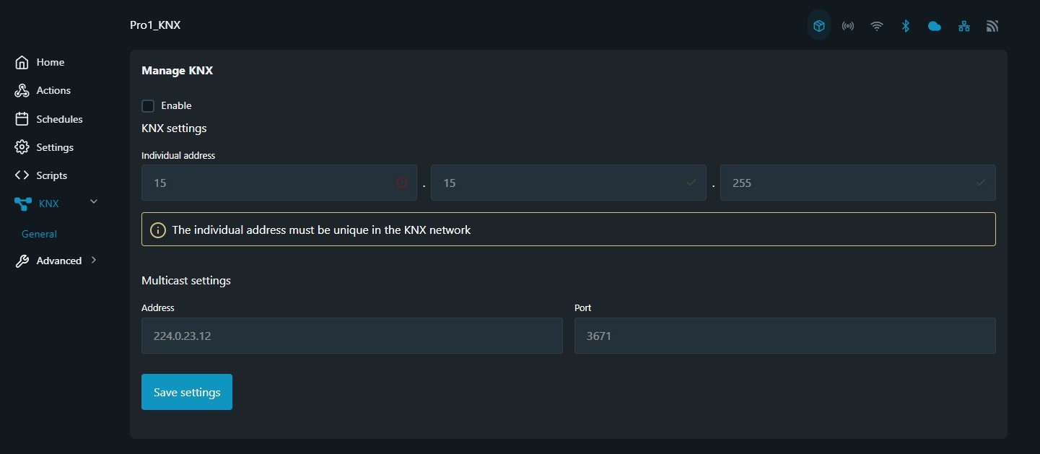
Task: Click the first individual address field
Action: (271, 183)
